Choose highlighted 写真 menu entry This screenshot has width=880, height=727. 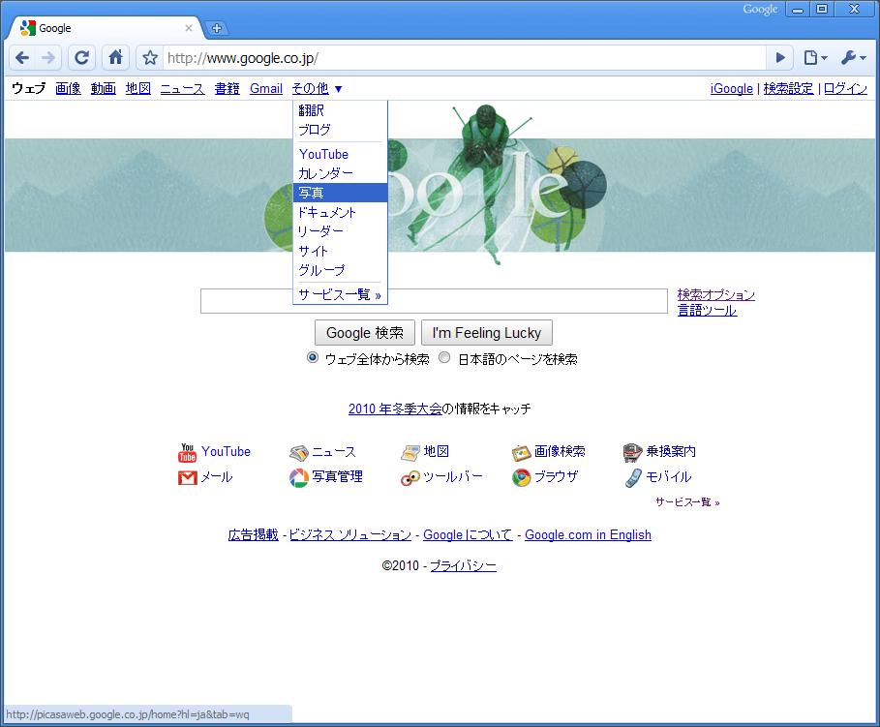[x=340, y=193]
